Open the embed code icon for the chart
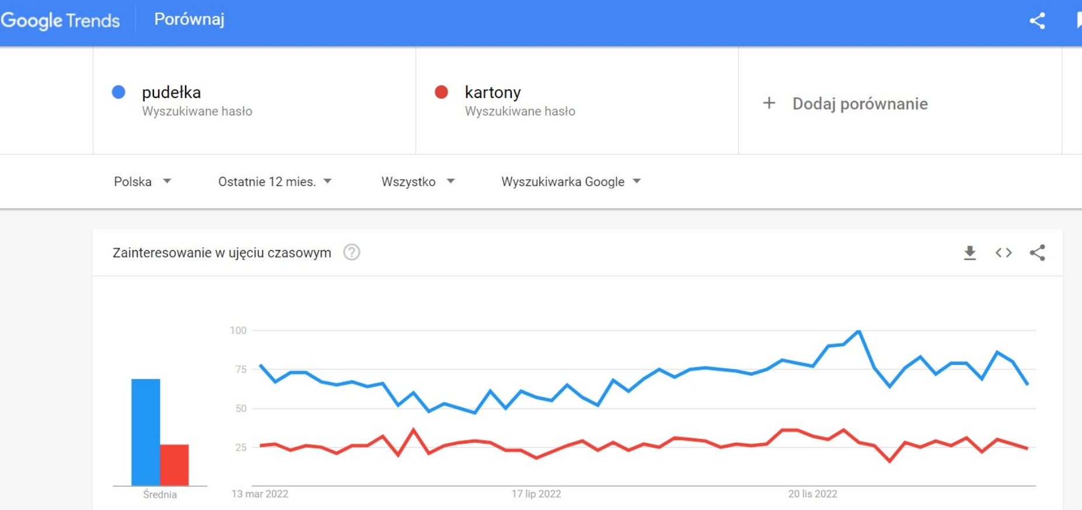The width and height of the screenshot is (1082, 510). click(x=1003, y=253)
